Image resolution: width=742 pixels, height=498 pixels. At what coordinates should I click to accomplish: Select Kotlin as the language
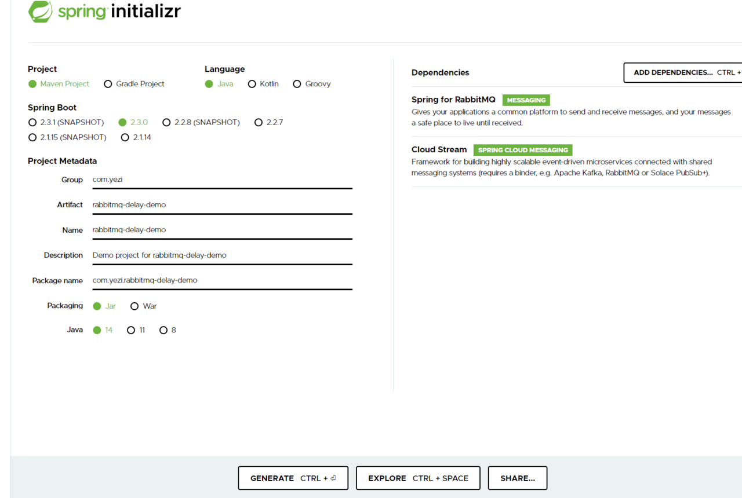coord(252,84)
